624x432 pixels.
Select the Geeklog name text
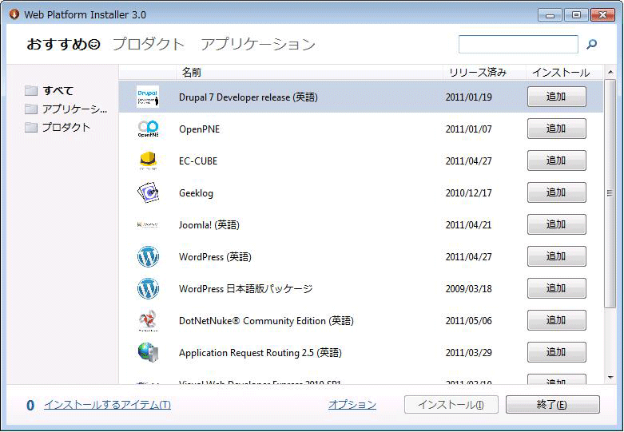pos(196,193)
